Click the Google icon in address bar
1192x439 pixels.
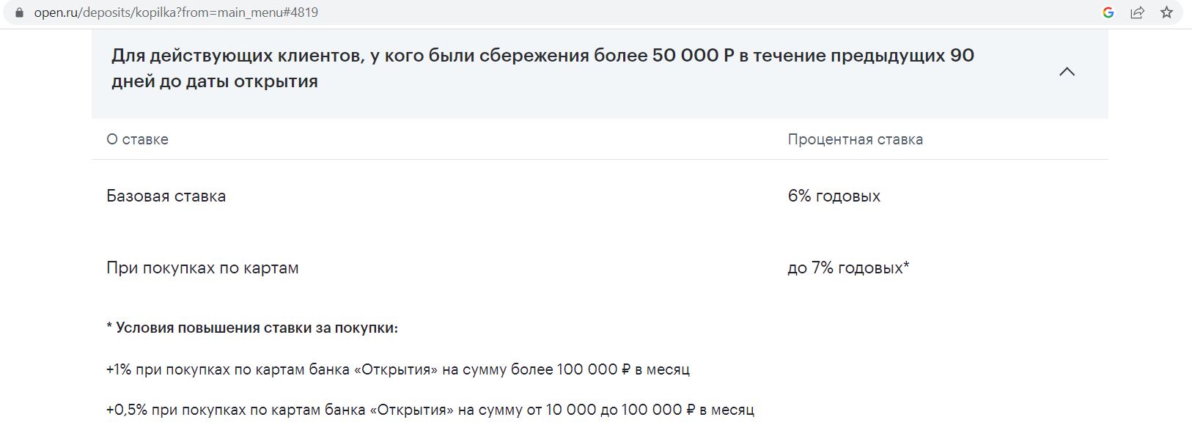click(x=1108, y=12)
